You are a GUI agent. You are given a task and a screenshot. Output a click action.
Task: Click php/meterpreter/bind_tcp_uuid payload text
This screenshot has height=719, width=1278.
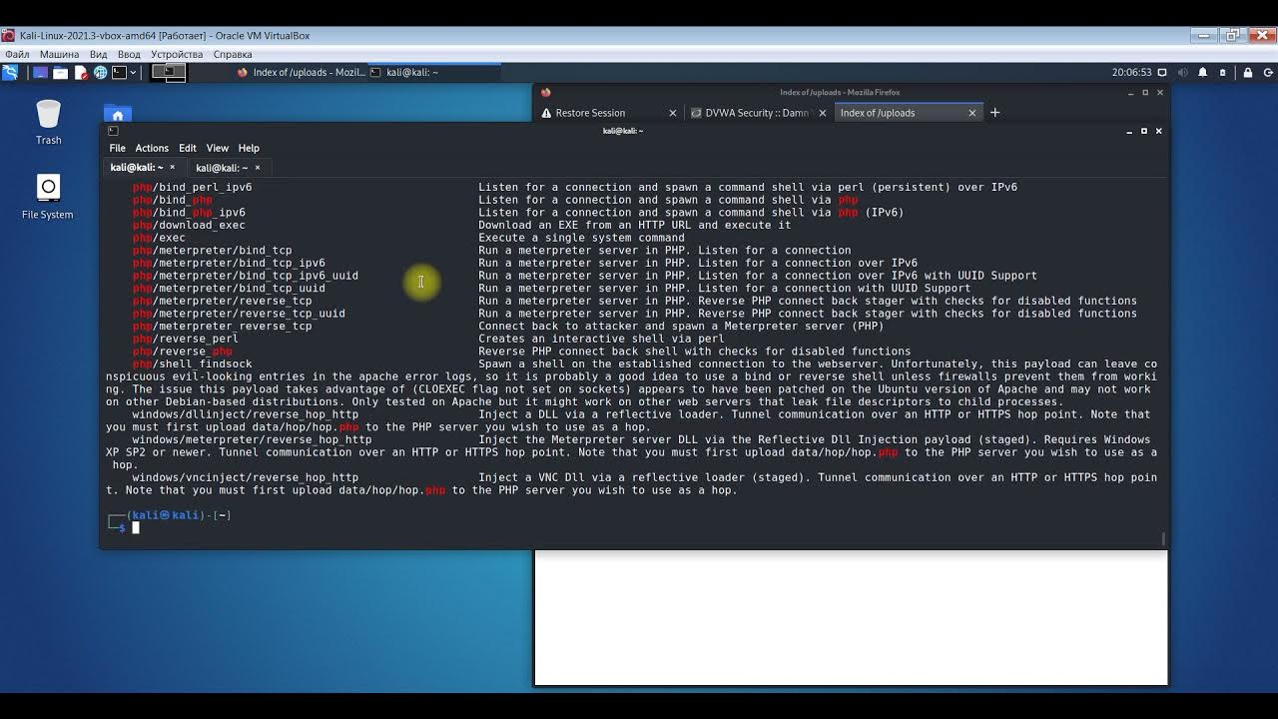pyautogui.click(x=229, y=288)
